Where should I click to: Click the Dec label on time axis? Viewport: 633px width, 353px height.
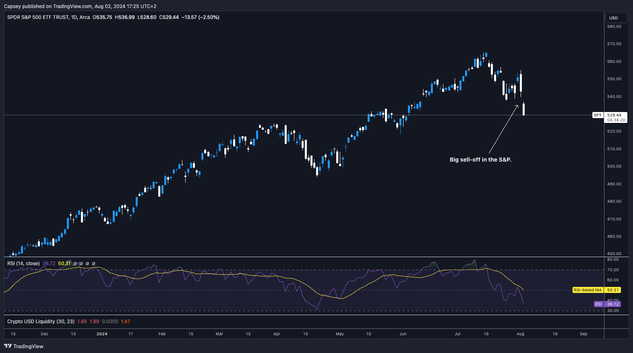click(x=45, y=334)
